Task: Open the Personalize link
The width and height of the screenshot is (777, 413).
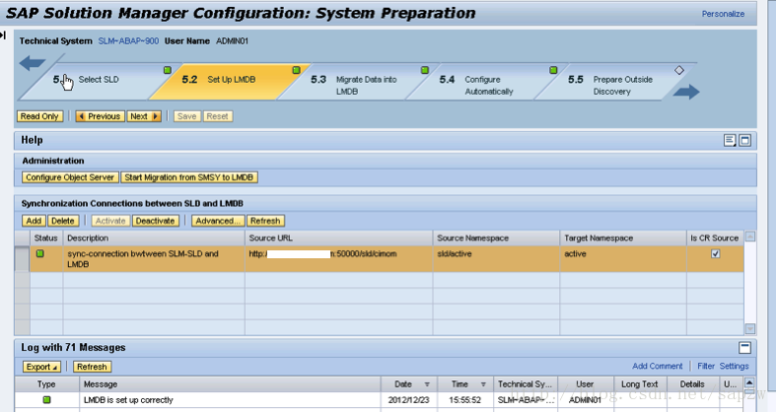Action: [x=723, y=14]
